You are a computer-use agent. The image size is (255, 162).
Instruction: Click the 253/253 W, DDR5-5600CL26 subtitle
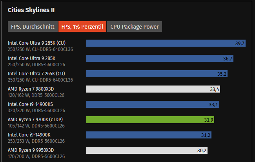(36, 141)
